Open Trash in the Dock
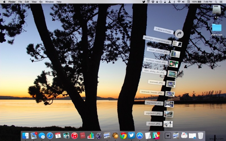 pos(201,136)
